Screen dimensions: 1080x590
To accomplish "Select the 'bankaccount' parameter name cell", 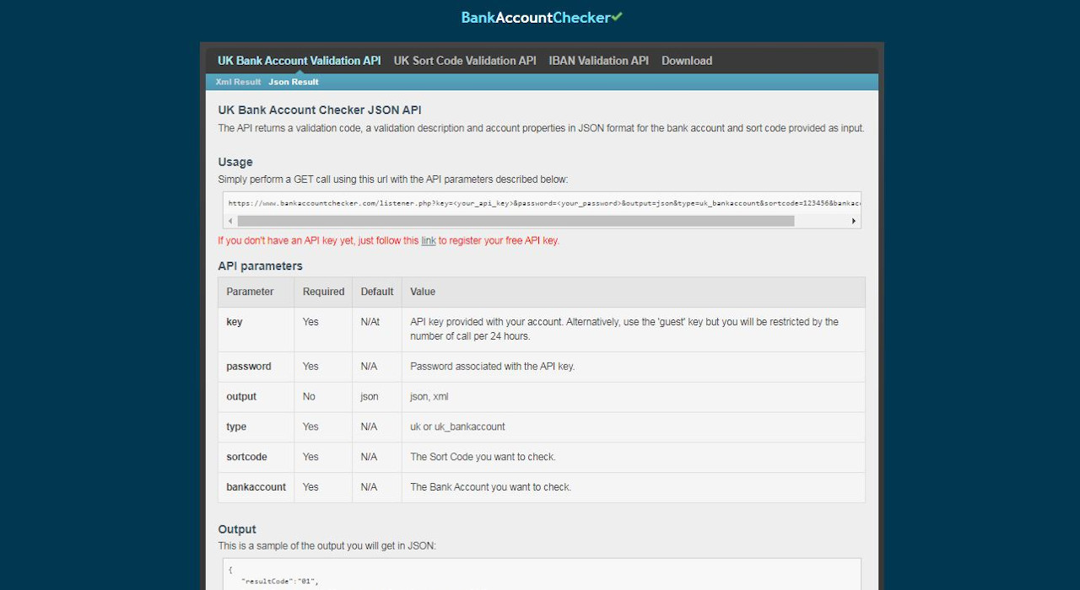I will click(x=256, y=488).
